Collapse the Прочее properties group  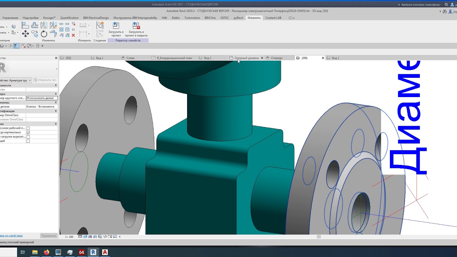[x=56, y=124]
